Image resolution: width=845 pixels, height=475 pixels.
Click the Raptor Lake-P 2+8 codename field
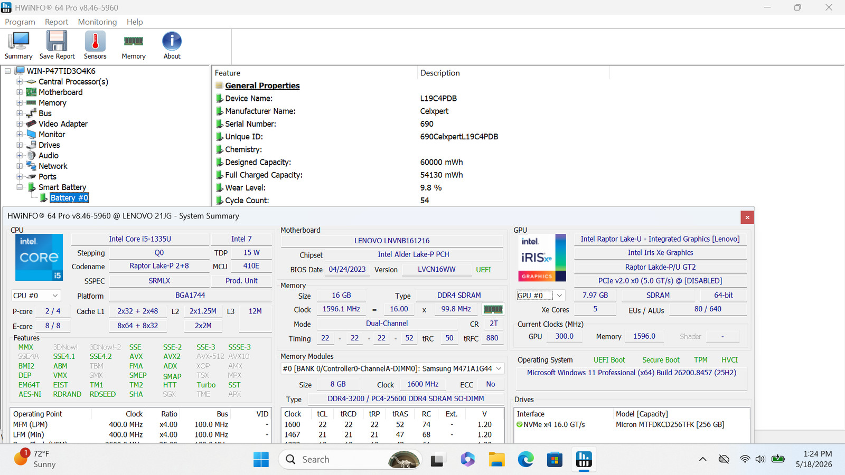click(x=159, y=266)
